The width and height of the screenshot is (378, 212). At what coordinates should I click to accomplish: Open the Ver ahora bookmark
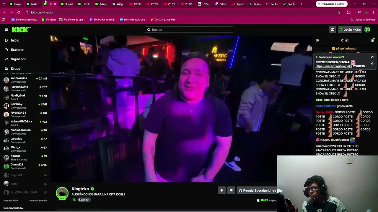(x=49, y=20)
